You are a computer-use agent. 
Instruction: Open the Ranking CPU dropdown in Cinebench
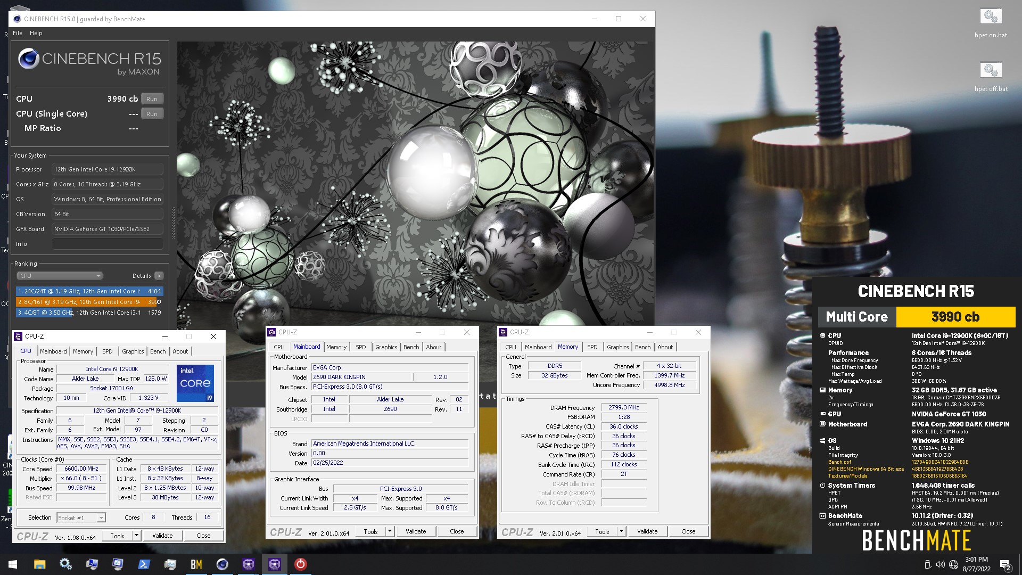coord(60,276)
